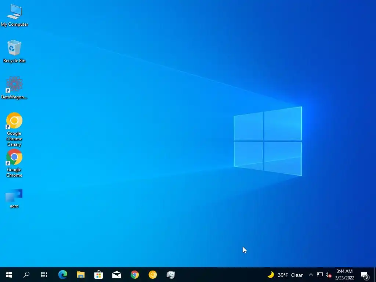Launch Microsoft Edge from taskbar
Image resolution: width=376 pixels, height=282 pixels.
[62, 275]
